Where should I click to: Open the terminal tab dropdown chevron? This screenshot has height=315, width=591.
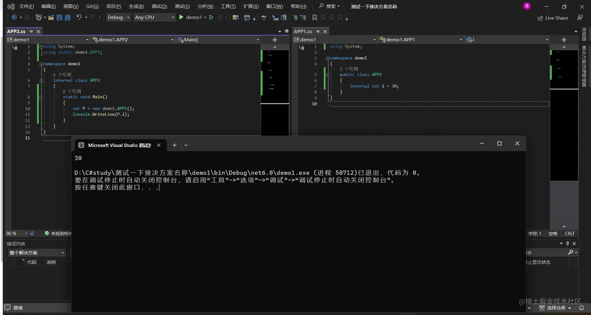[x=186, y=145]
